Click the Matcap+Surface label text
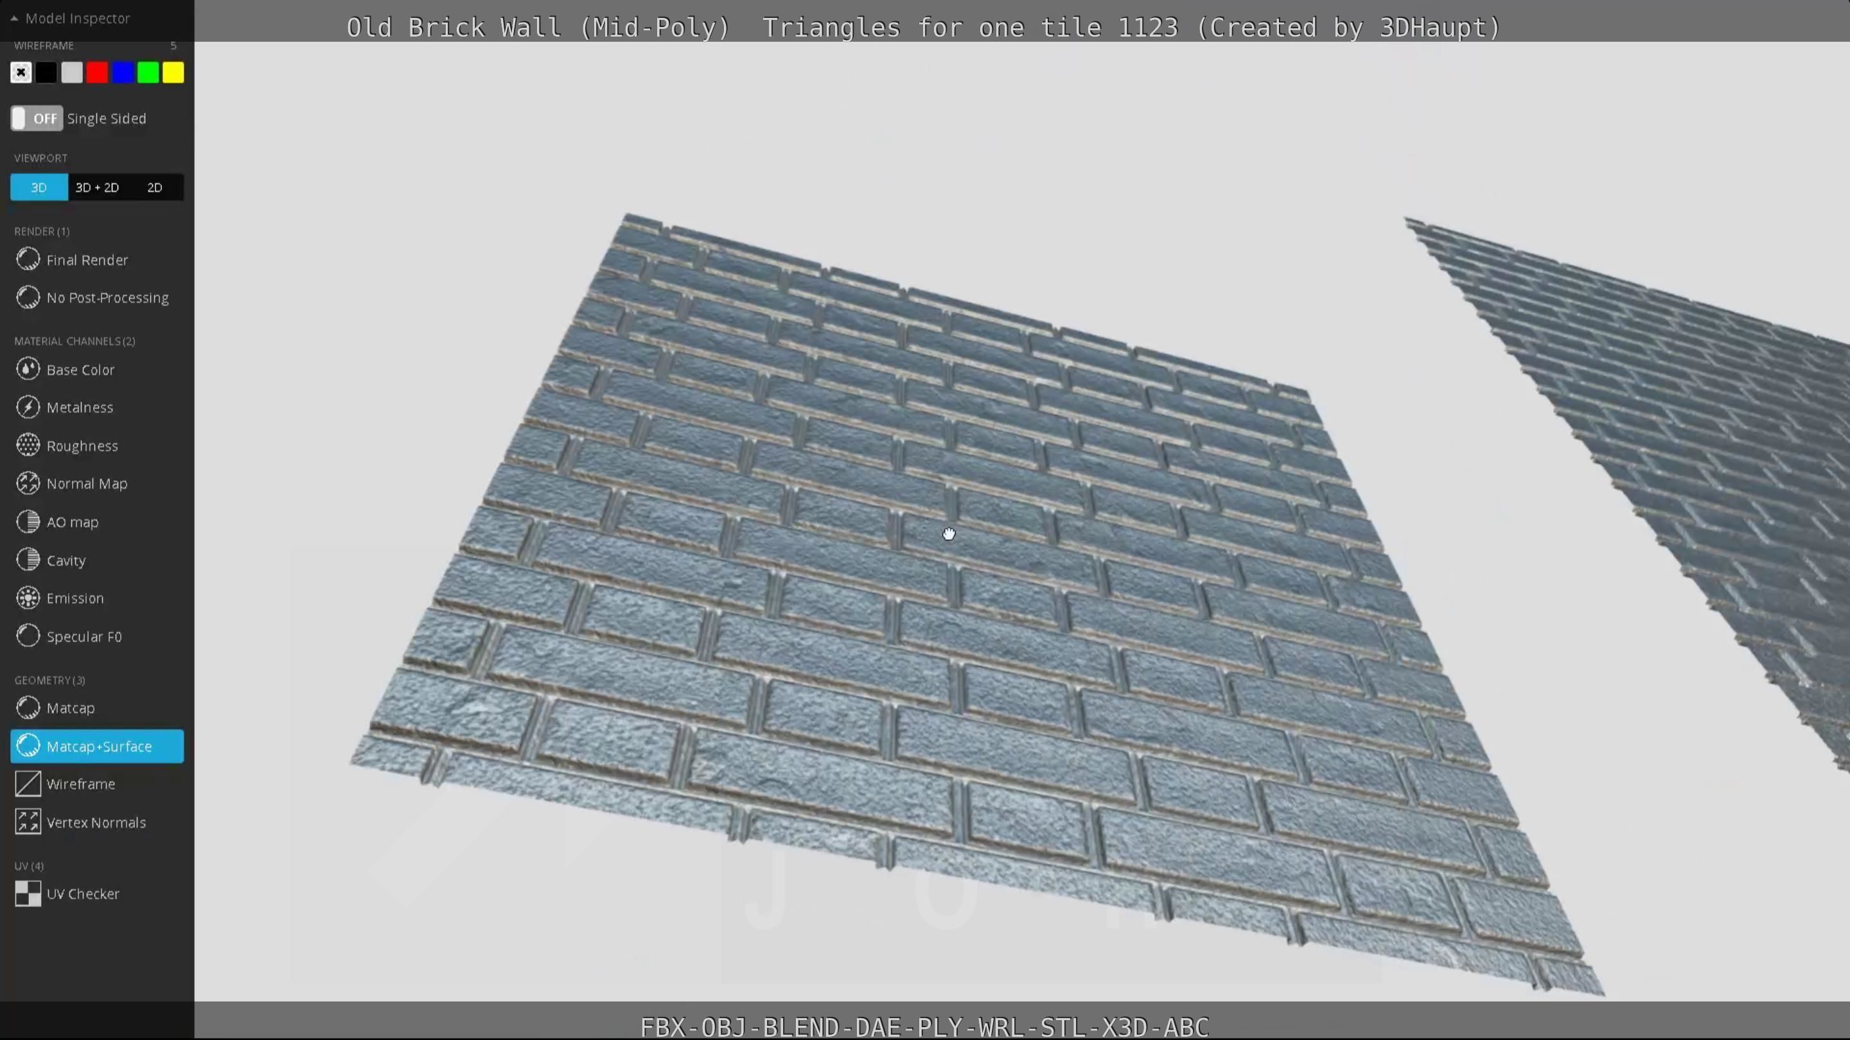 click(x=99, y=747)
